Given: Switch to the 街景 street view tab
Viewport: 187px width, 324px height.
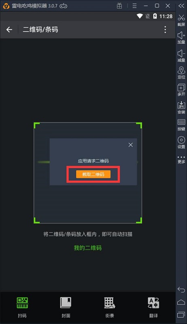Looking at the screenshot, I should (x=110, y=307).
